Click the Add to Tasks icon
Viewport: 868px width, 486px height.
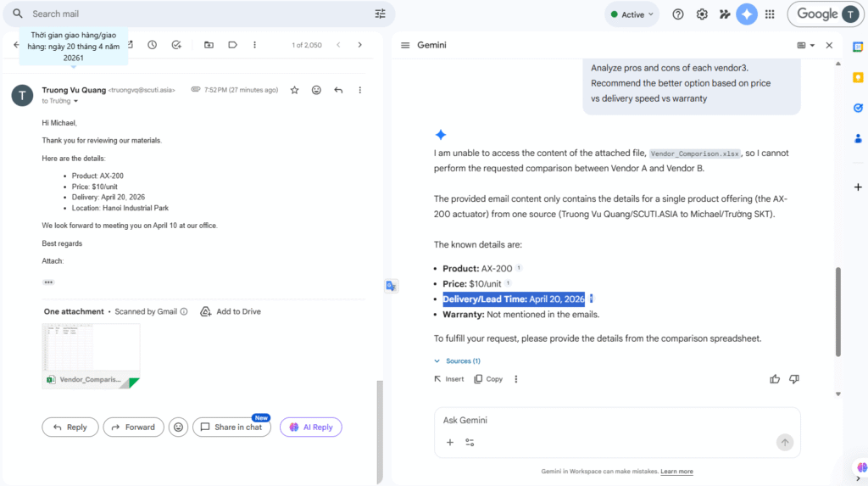click(x=176, y=45)
